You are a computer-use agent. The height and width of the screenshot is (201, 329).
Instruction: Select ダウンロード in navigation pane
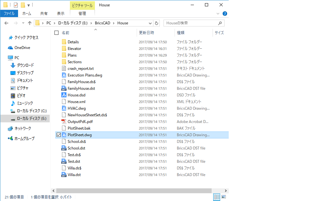pos(25,65)
